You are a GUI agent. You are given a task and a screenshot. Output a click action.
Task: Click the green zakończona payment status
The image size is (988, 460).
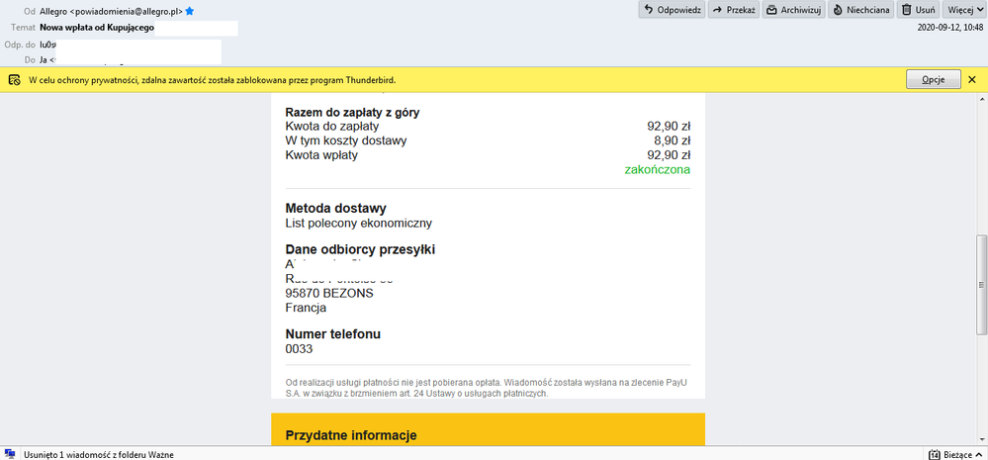click(657, 169)
